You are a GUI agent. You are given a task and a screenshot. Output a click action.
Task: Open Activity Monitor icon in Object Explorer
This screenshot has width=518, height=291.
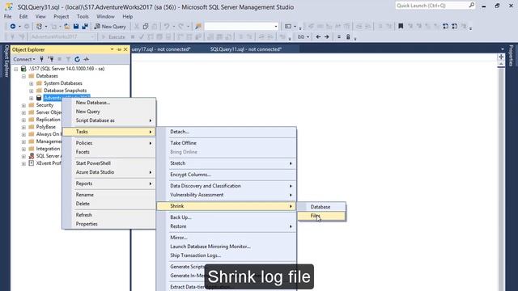point(87,59)
